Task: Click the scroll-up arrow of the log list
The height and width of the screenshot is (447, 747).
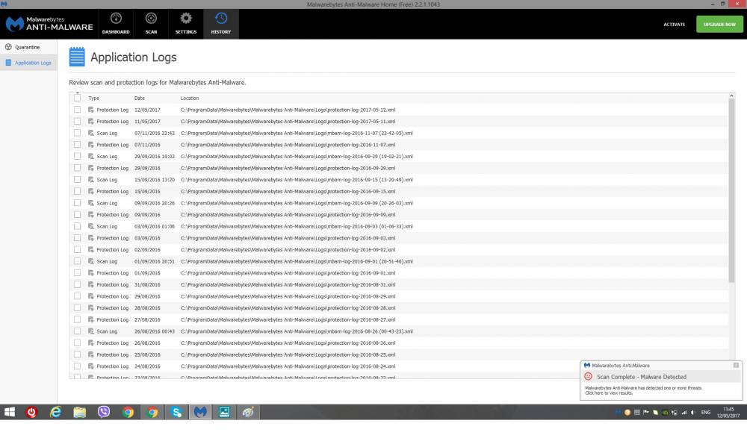Action: pos(731,96)
